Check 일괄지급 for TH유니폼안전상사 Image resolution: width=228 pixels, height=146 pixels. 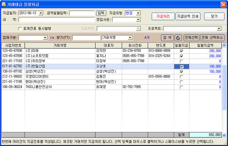(181, 87)
